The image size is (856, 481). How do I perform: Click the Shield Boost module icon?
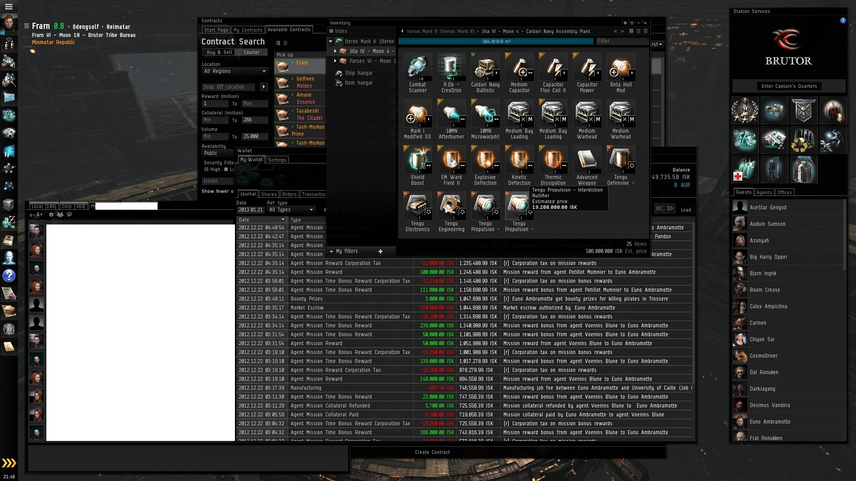(x=417, y=160)
